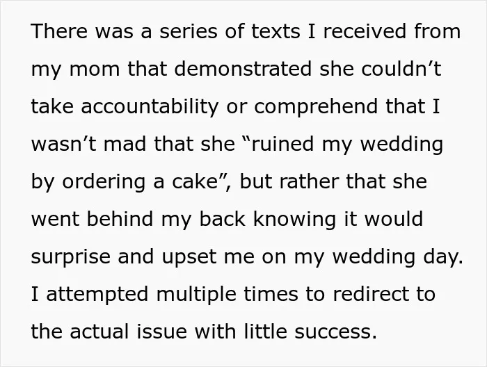
Task: Click the word "behind" in the sixth line
Action: 120,219
